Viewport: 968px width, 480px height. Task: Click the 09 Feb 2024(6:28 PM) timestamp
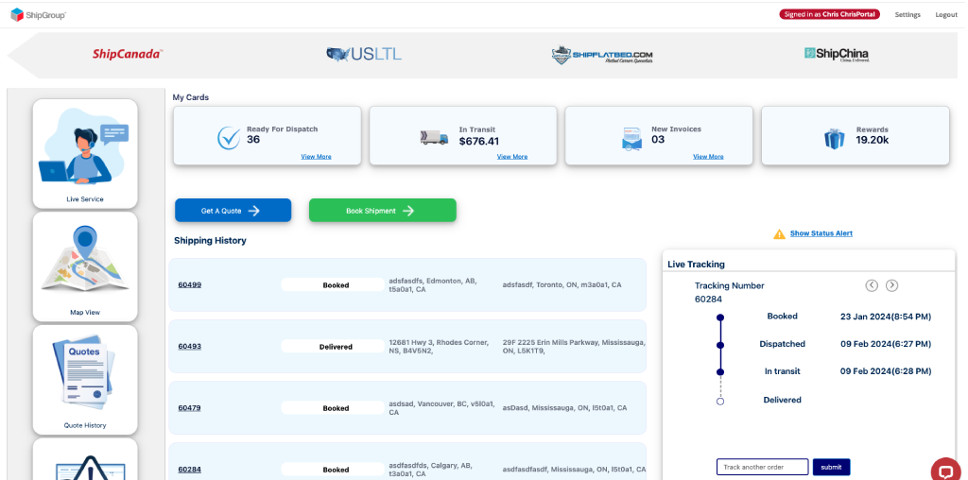(886, 370)
